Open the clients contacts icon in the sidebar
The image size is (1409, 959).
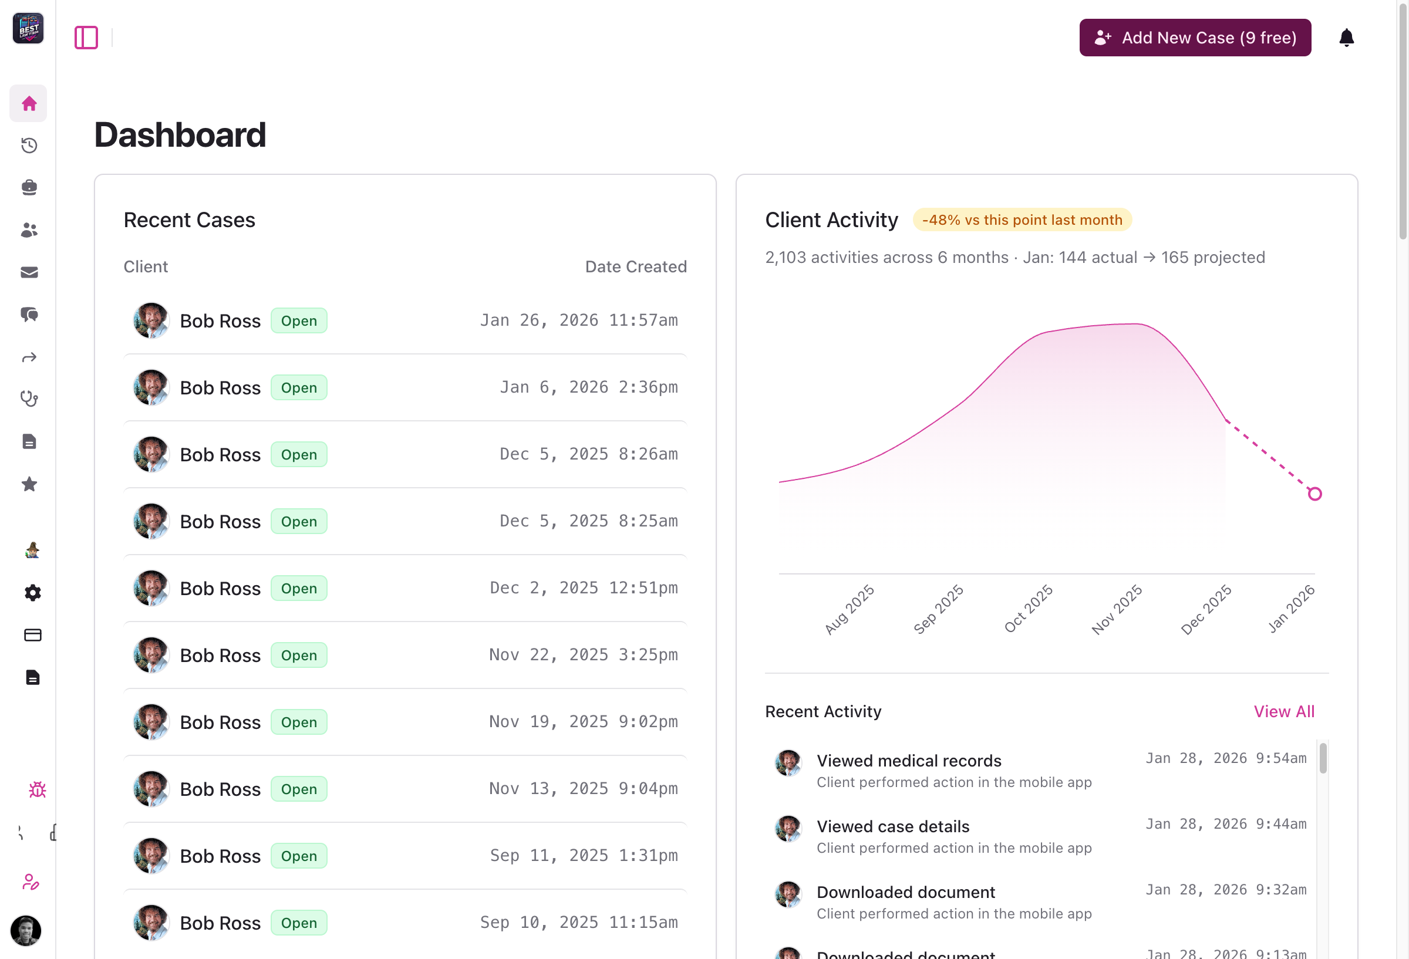point(29,229)
